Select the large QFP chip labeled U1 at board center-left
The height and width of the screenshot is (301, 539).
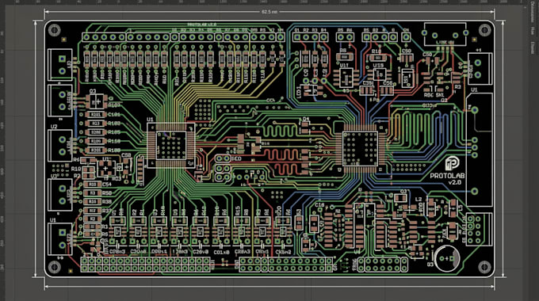pyautogui.click(x=171, y=145)
